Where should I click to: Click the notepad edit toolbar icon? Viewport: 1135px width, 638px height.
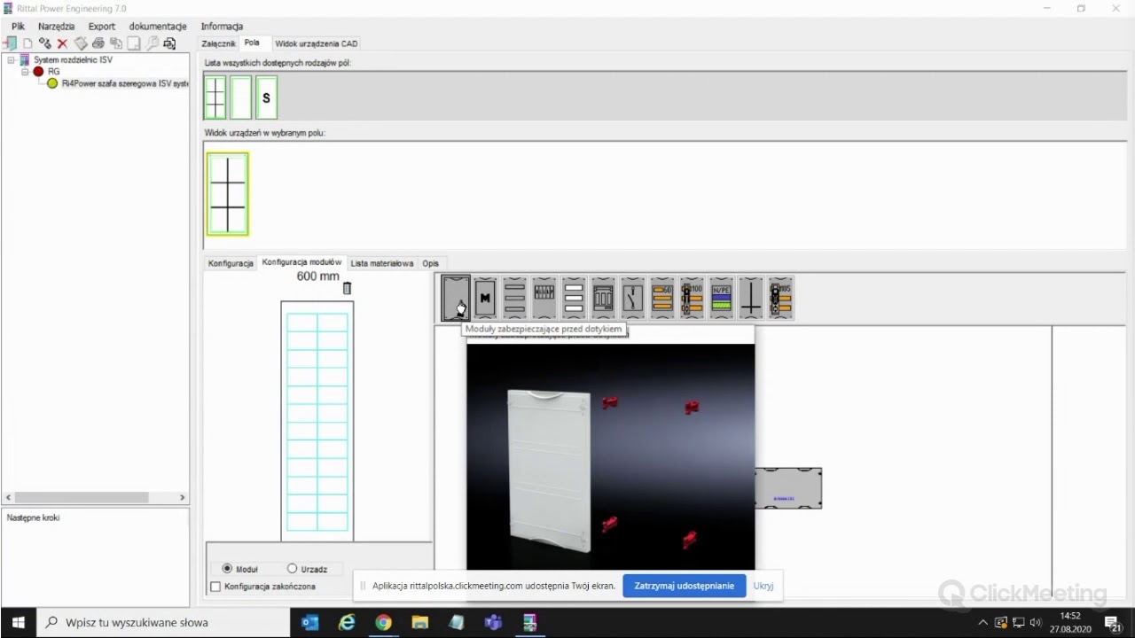click(81, 43)
